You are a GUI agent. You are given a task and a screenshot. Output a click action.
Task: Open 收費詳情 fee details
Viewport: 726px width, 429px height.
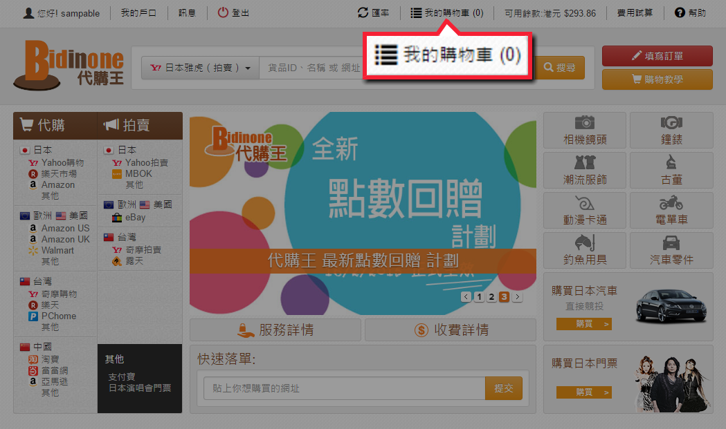pyautogui.click(x=451, y=330)
